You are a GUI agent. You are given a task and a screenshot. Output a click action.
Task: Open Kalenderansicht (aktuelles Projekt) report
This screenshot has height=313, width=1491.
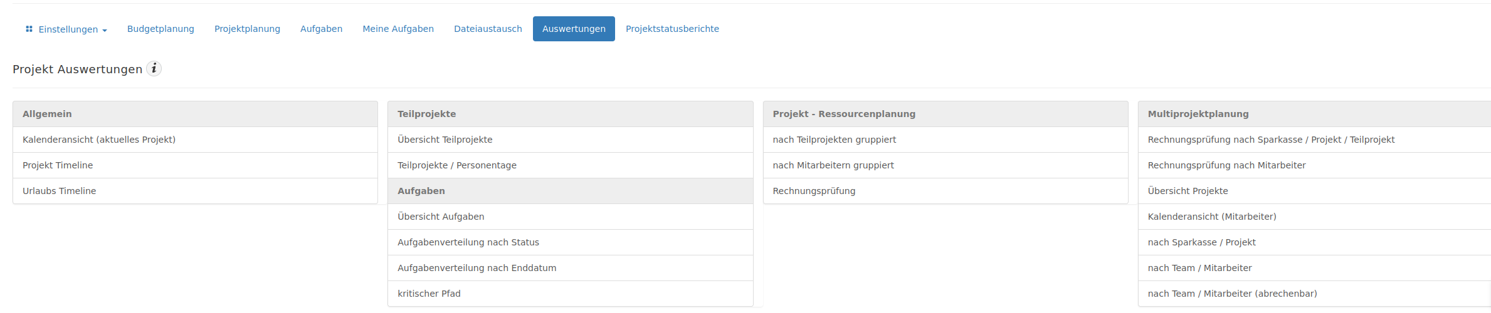coord(195,140)
